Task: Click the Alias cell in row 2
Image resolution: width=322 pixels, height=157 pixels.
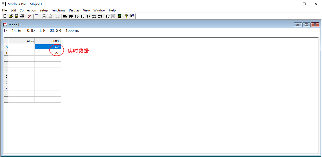Action: tap(22, 59)
